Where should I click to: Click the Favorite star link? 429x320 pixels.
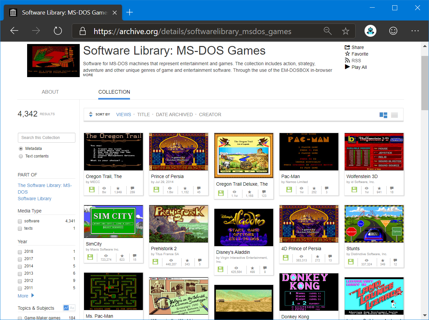pos(357,54)
